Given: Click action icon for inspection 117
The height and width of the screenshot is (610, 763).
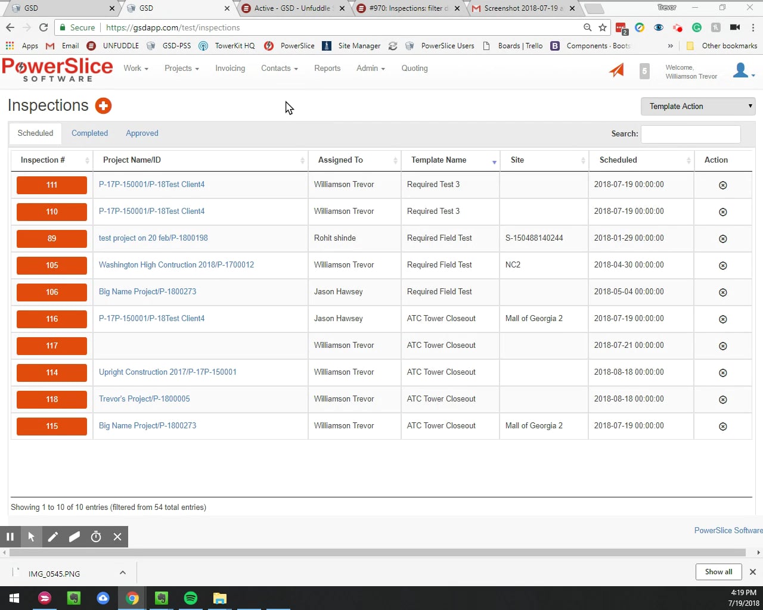Looking at the screenshot, I should coord(722,346).
